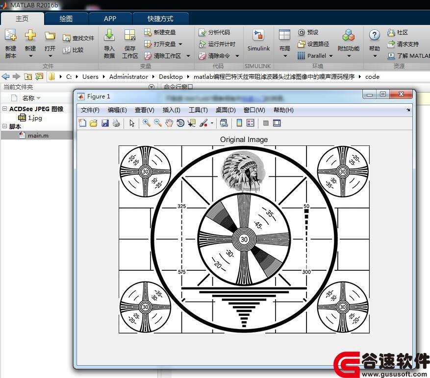Click the Open folder icon
Image resolution: width=430 pixels, height=378 pixels.
tap(50, 36)
